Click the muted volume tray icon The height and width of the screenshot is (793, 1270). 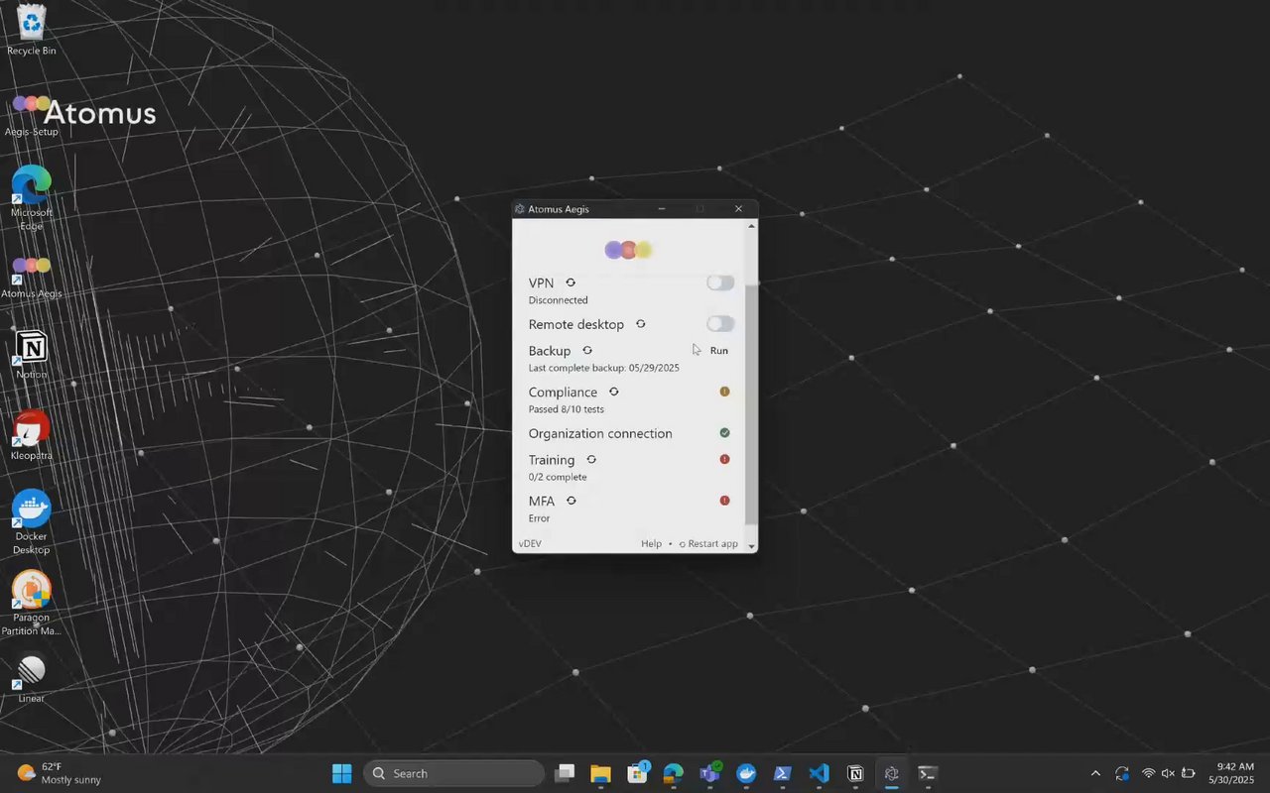point(1168,773)
